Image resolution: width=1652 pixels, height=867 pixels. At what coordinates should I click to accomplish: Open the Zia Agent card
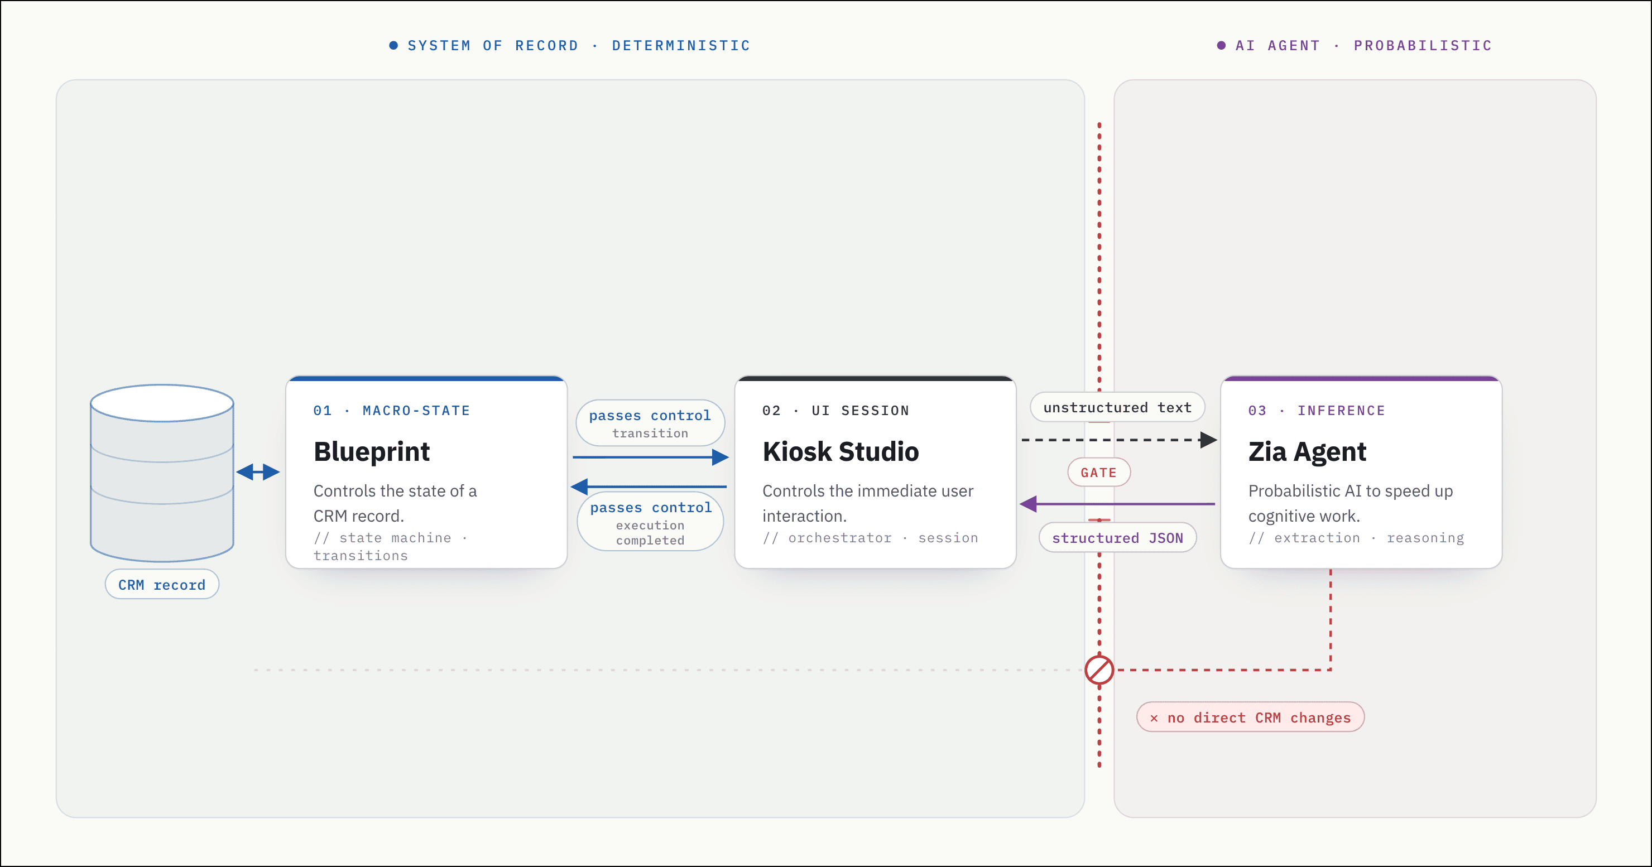click(1361, 473)
